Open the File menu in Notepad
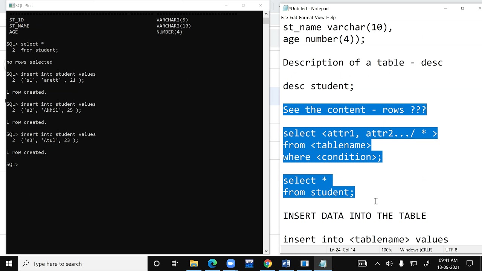 [284, 18]
